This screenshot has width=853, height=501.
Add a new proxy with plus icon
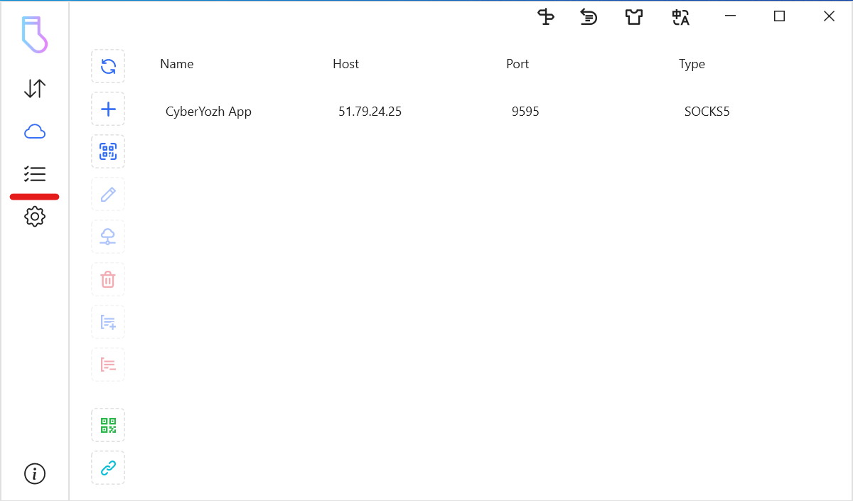pos(108,109)
